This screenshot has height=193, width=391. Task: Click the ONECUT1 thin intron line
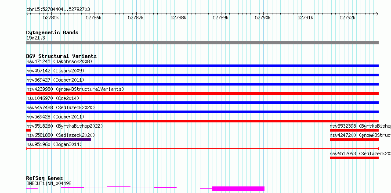pos(119,187)
